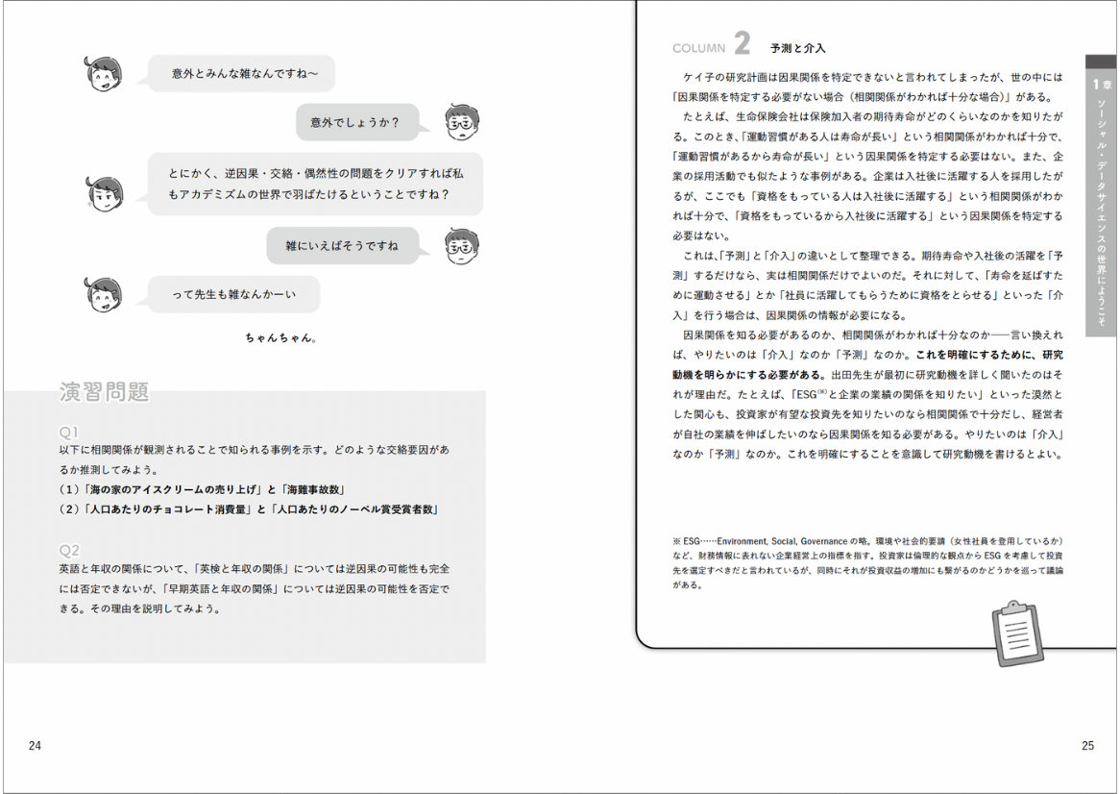Click the page number 24
Viewport: 1120px width, 794px height.
(x=35, y=744)
